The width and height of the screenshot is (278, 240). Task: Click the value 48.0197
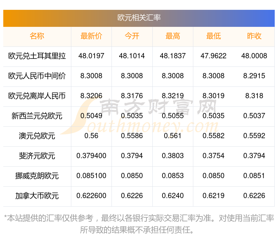pyautogui.click(x=91, y=56)
